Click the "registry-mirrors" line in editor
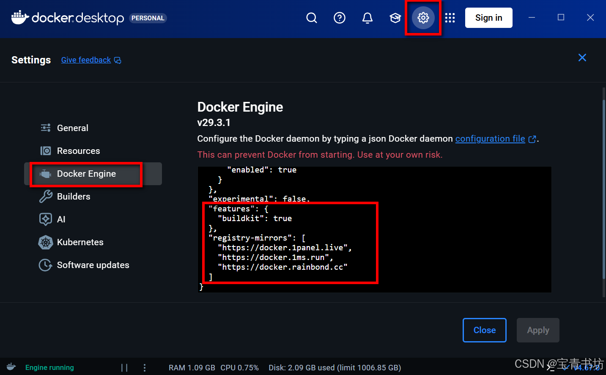 pos(257,238)
